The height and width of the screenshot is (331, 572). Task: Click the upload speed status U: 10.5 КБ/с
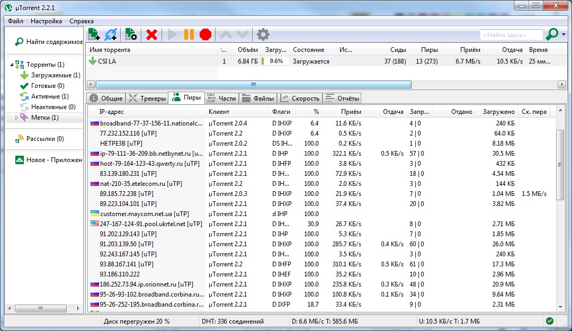coord(449,321)
